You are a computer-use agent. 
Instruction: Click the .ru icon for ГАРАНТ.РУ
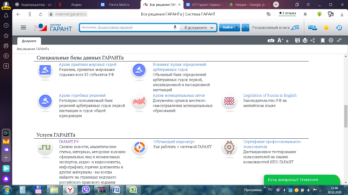45,147
